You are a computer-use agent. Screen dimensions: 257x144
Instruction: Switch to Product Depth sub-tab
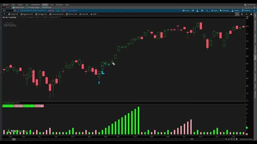pos(33,7)
